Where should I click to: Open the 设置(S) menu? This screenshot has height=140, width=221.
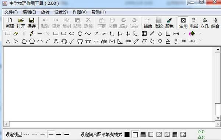click(x=61, y=12)
